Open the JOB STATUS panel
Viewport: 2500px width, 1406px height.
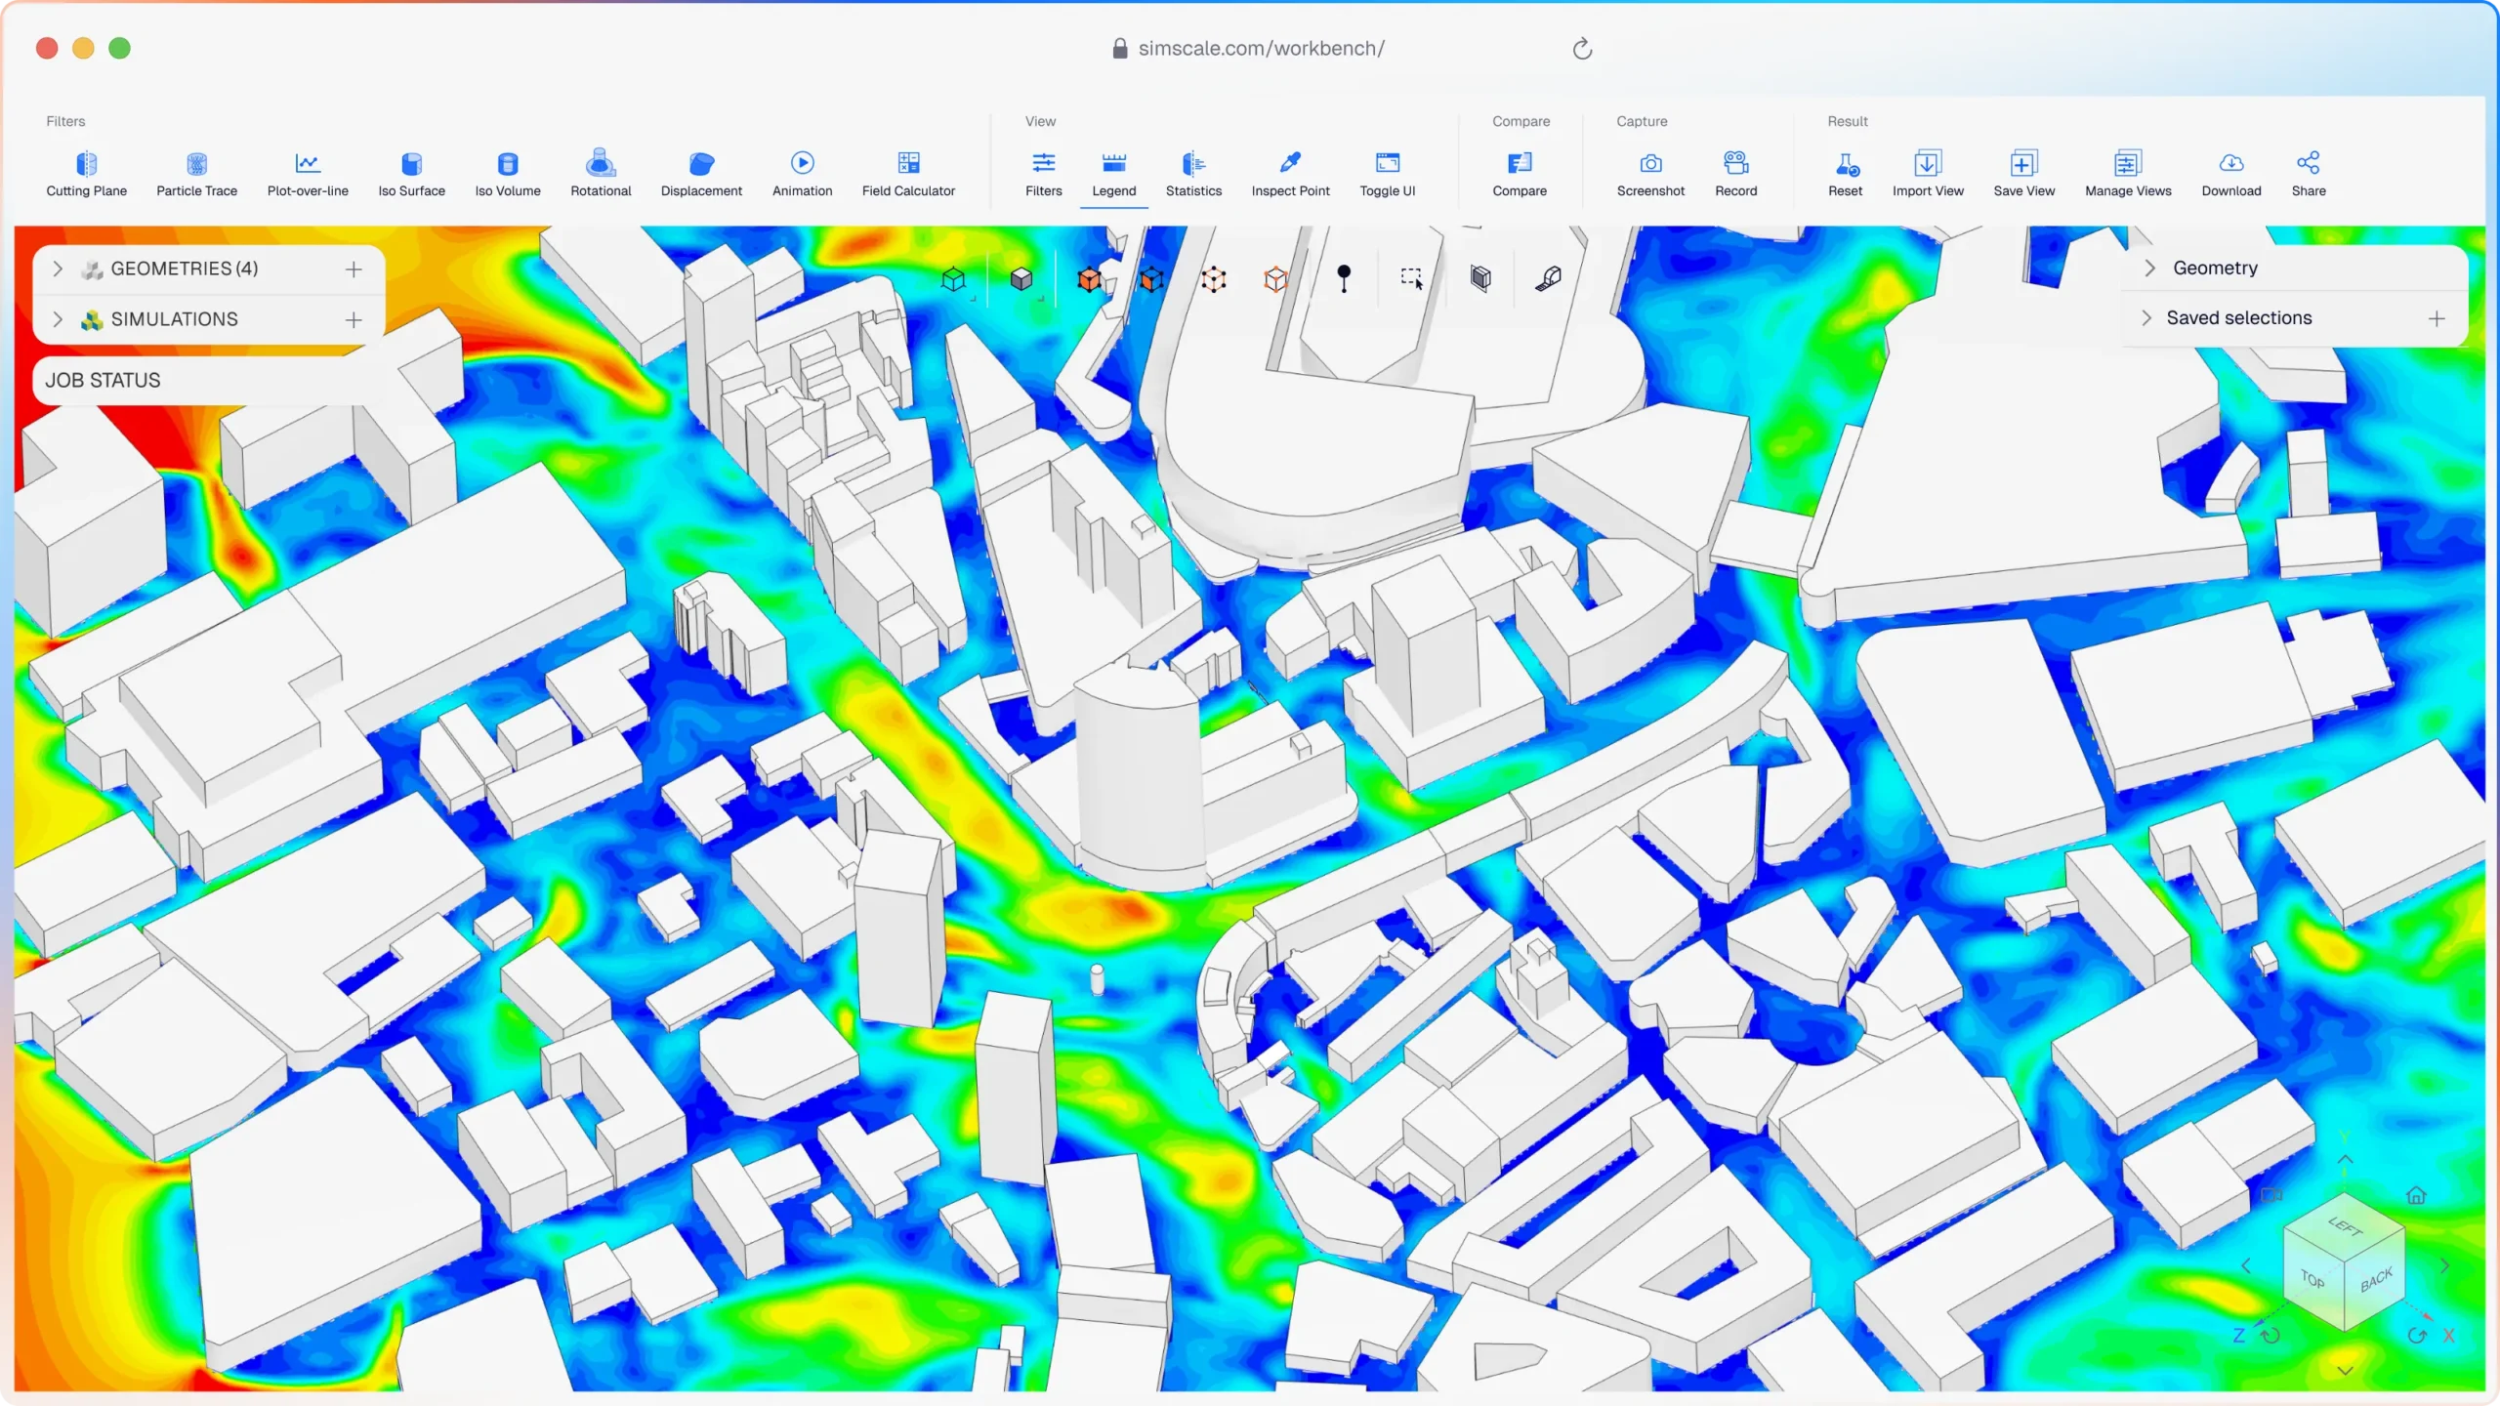point(207,380)
